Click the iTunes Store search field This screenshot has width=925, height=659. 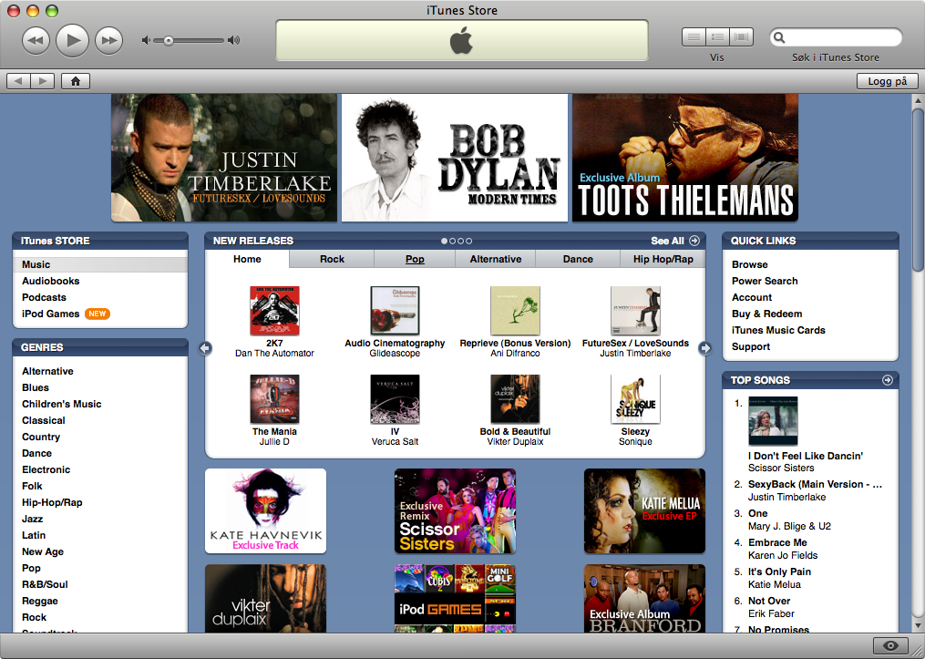tap(836, 37)
